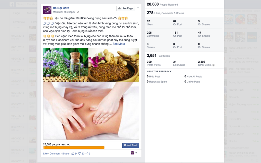Open the Hà Nội Care page name link
The height and width of the screenshot is (163, 261).
61,8
